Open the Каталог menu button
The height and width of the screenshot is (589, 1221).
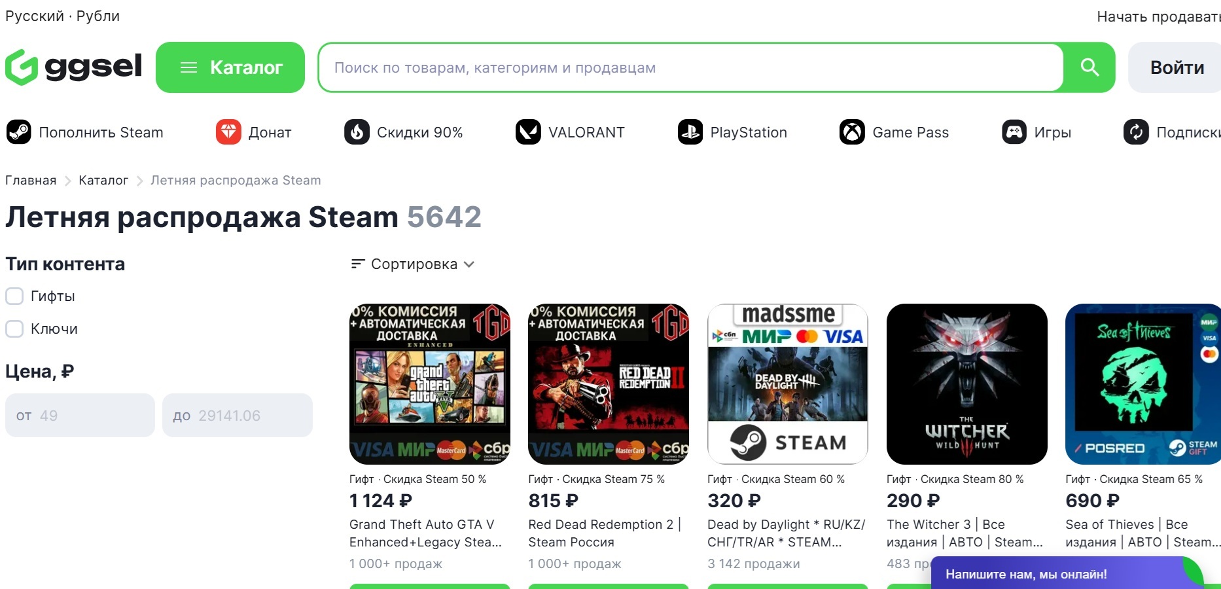point(230,67)
